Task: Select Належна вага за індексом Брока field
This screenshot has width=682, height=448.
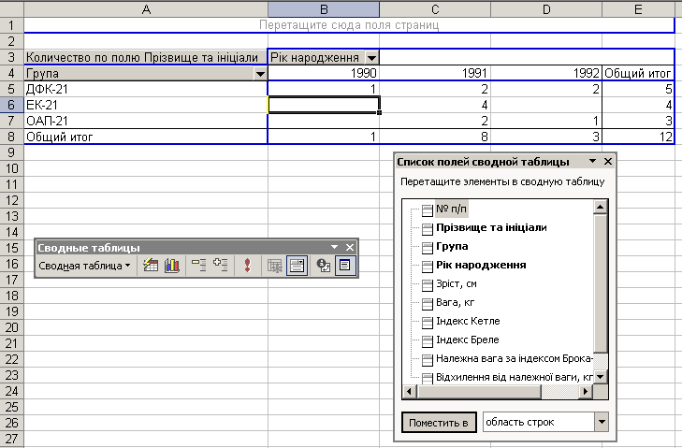Action: [x=515, y=358]
